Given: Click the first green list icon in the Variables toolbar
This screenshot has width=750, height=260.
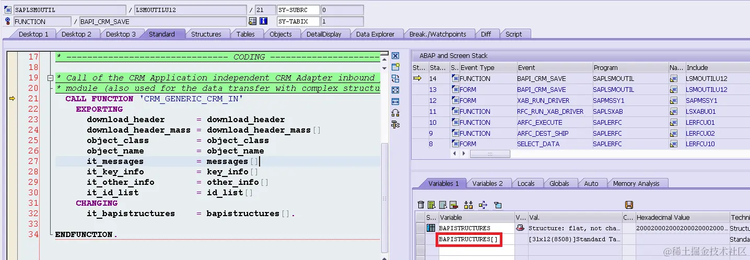Looking at the screenshot, I should [432, 205].
